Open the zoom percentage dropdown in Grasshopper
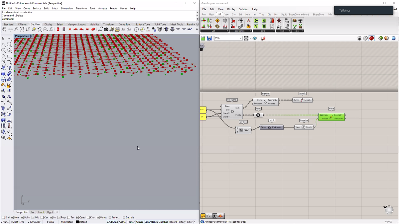 coord(241,38)
